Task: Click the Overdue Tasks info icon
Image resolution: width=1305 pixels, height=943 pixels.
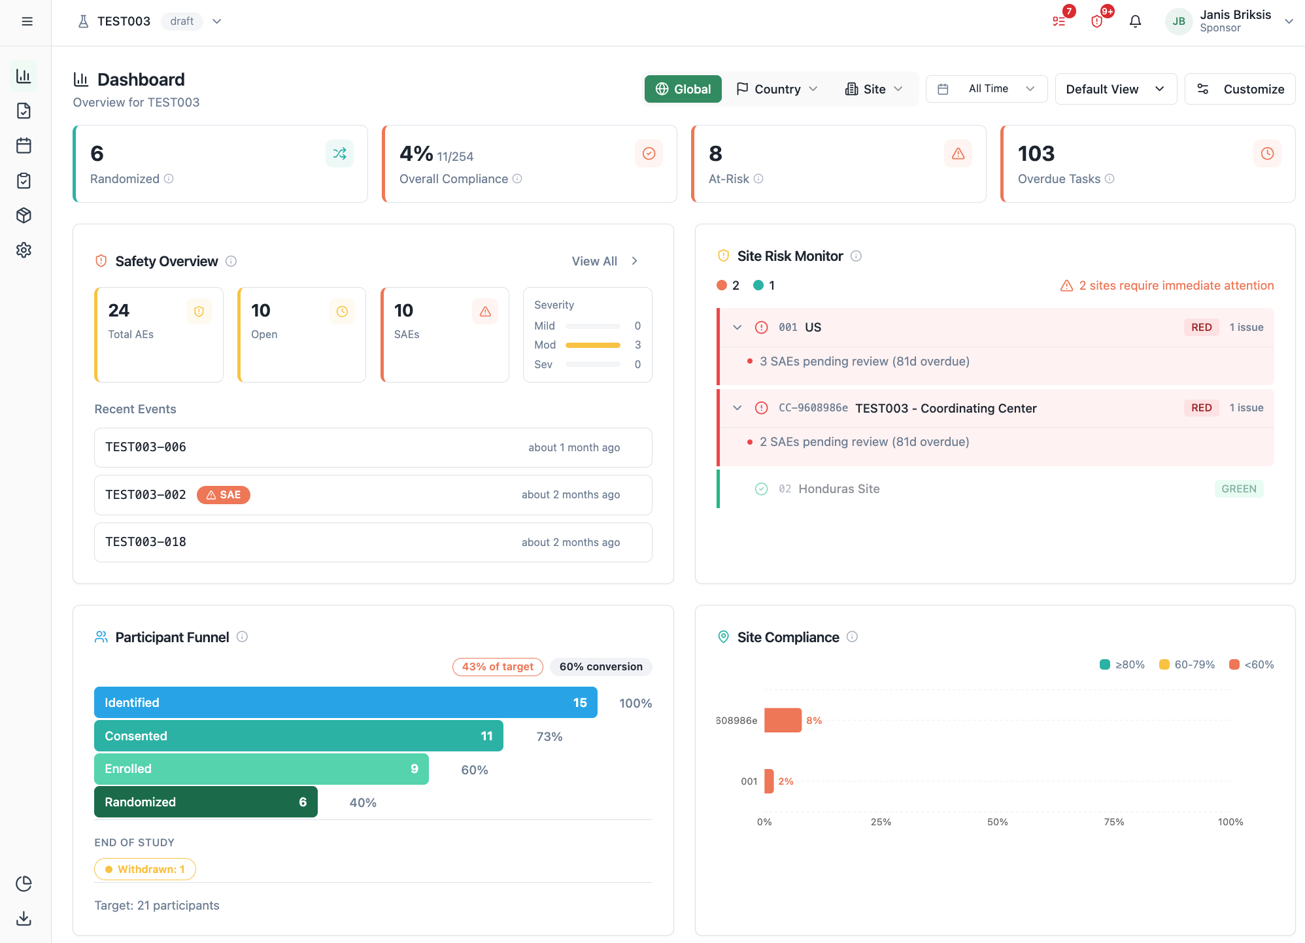Action: pos(1110,179)
